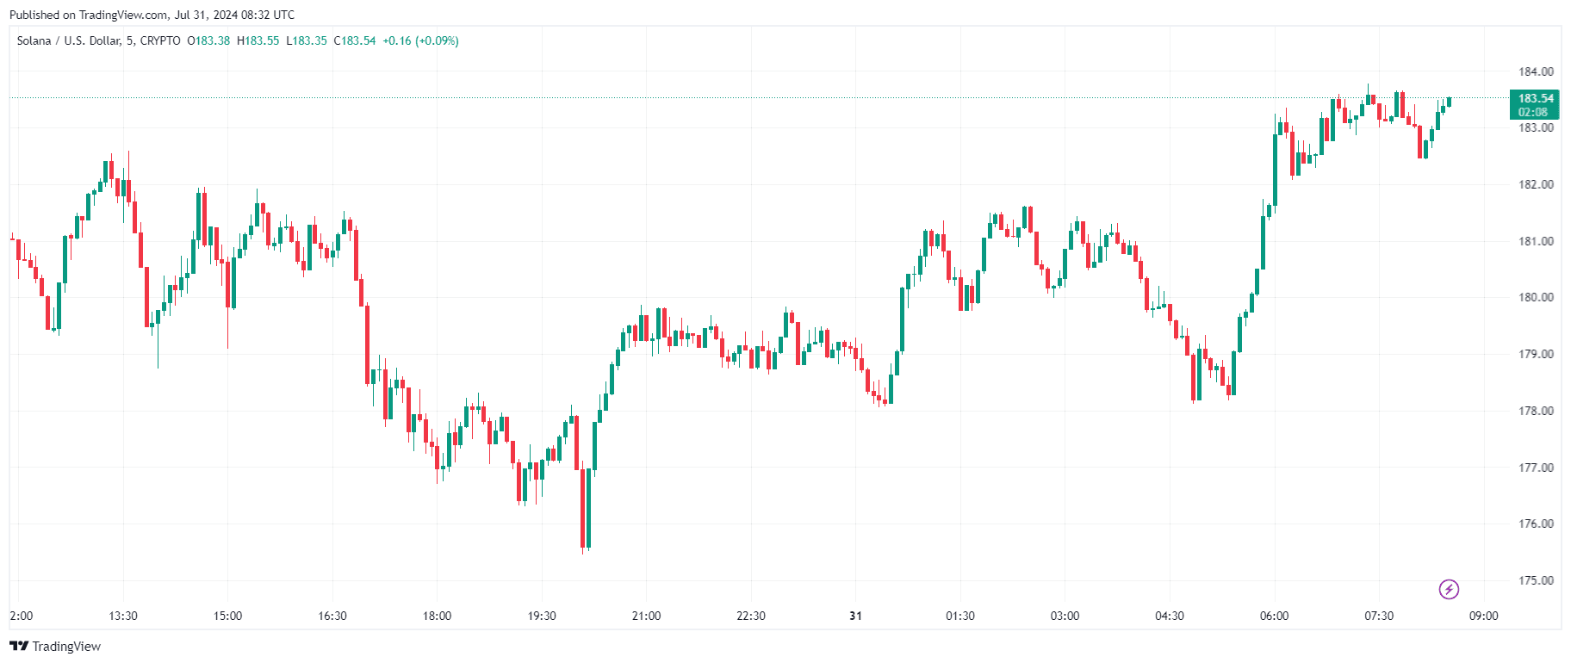Click the 177.00 price axis label
1571x663 pixels.
(1536, 468)
